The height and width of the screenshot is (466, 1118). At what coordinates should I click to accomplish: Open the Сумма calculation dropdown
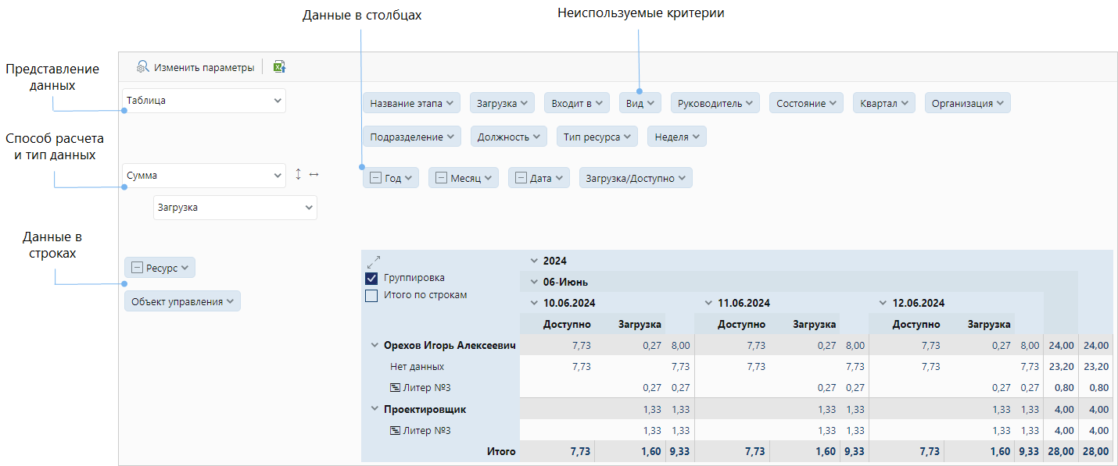pyautogui.click(x=204, y=176)
